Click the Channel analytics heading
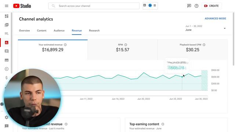The width and height of the screenshot is (235, 132). click(36, 19)
